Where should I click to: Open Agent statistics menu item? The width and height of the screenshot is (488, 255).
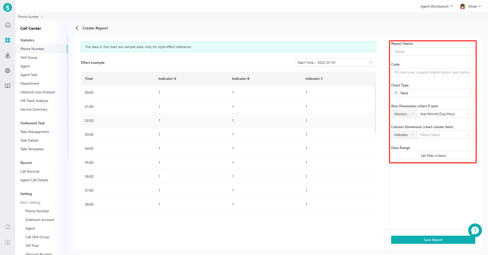coord(25,66)
